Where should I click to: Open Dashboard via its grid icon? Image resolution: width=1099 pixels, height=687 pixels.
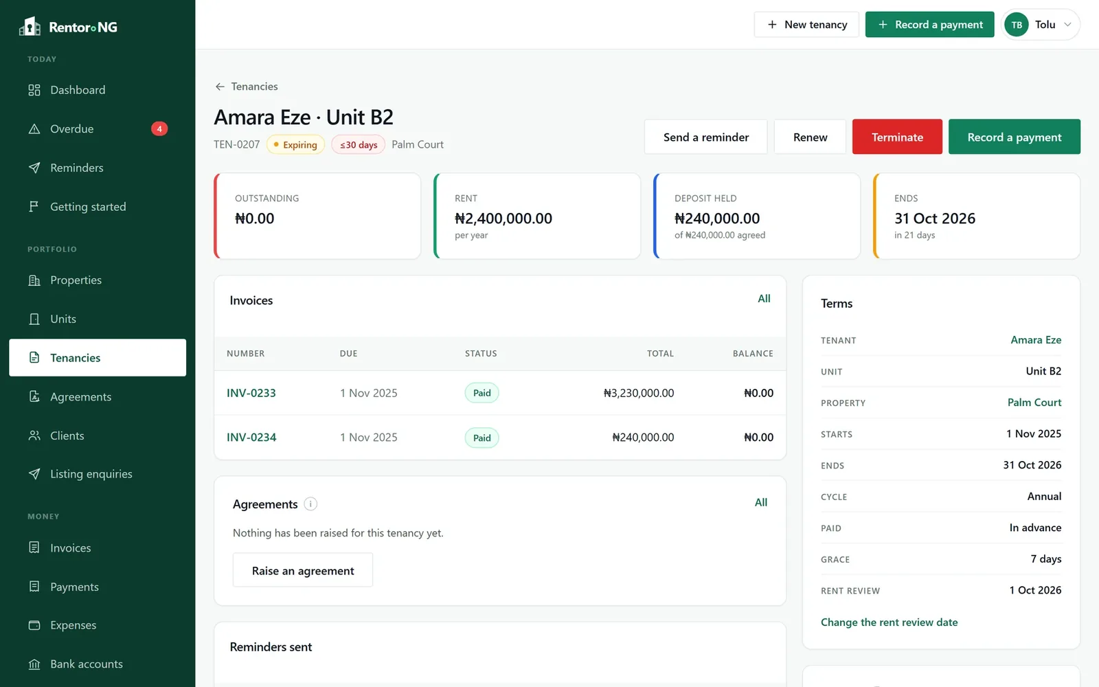pyautogui.click(x=34, y=90)
